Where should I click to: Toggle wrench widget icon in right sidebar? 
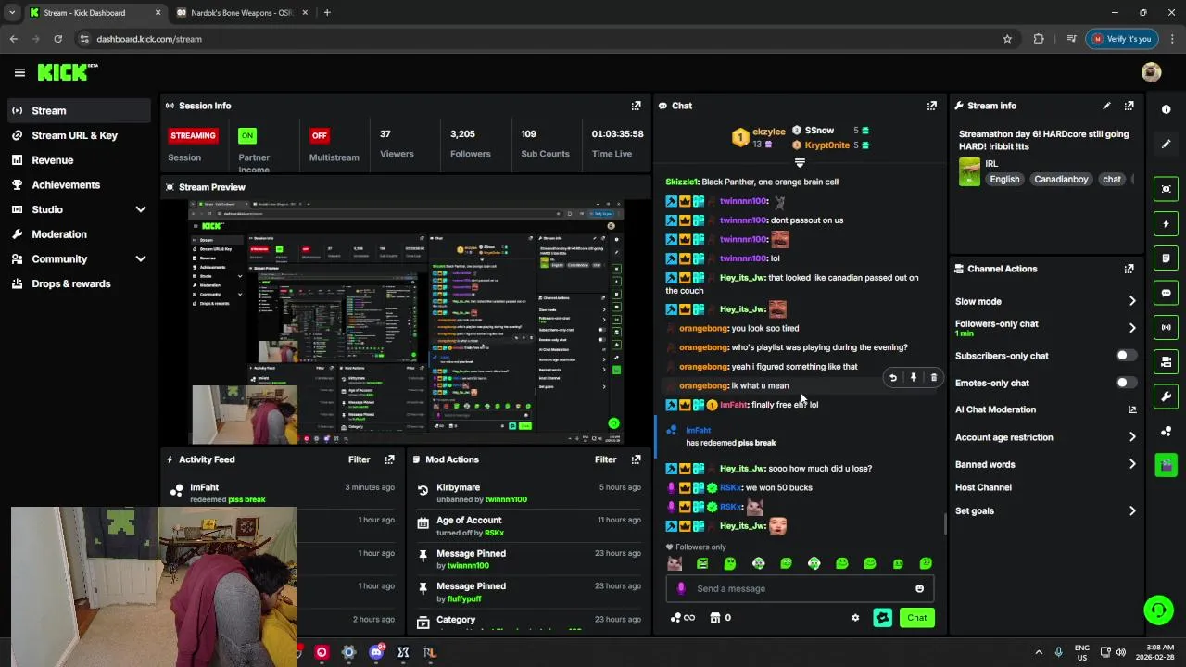click(1166, 396)
